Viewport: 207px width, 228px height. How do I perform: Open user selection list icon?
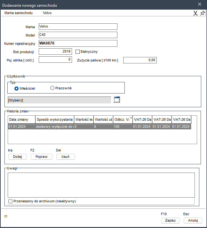click(117, 100)
